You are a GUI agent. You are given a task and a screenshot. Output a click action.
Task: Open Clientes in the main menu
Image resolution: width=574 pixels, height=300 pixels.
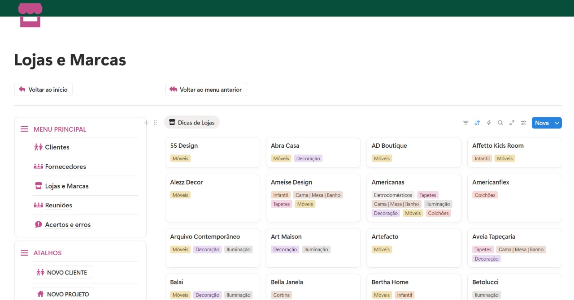[x=57, y=147]
